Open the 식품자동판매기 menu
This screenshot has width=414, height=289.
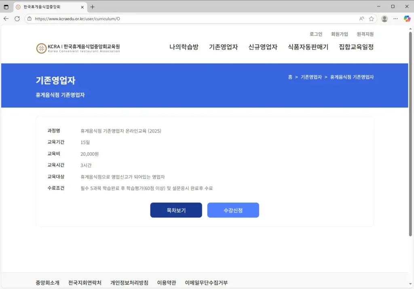(x=308, y=47)
